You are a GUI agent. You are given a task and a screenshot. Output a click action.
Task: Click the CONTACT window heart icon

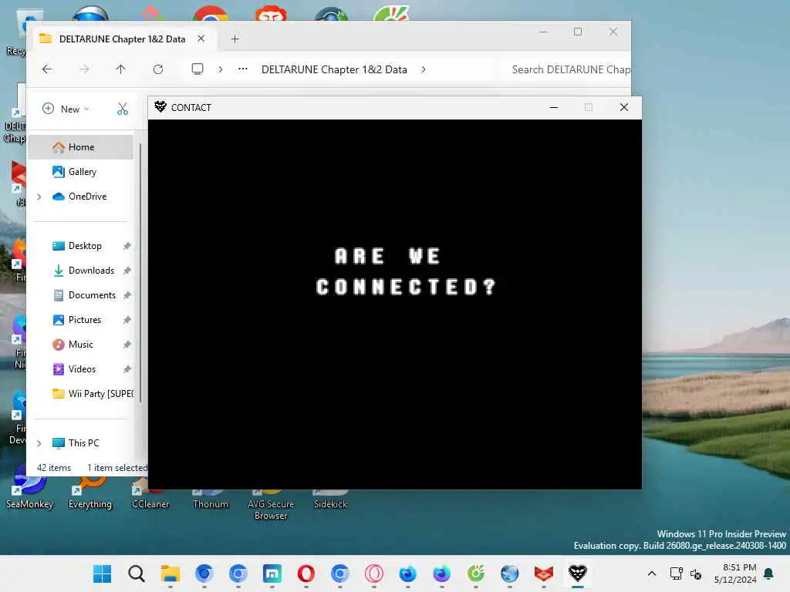[160, 106]
